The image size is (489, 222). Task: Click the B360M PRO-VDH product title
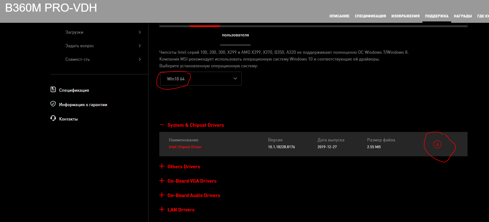tap(51, 8)
